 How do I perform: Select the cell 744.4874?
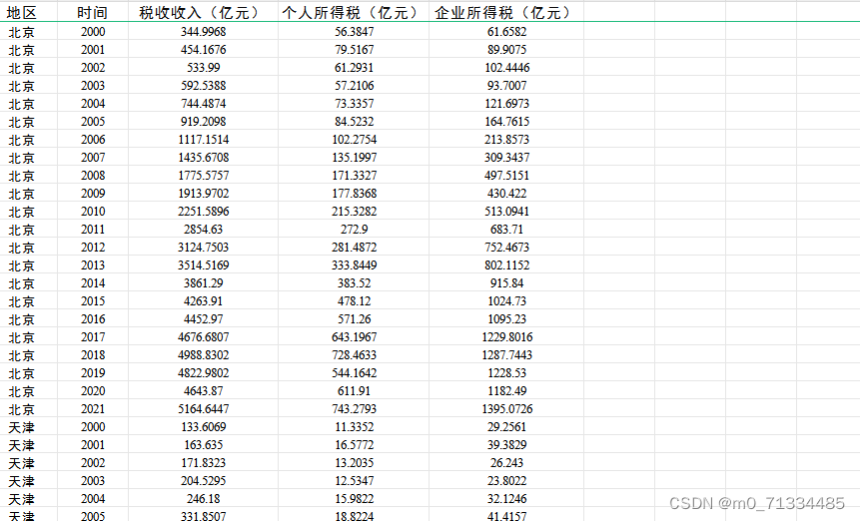204,104
